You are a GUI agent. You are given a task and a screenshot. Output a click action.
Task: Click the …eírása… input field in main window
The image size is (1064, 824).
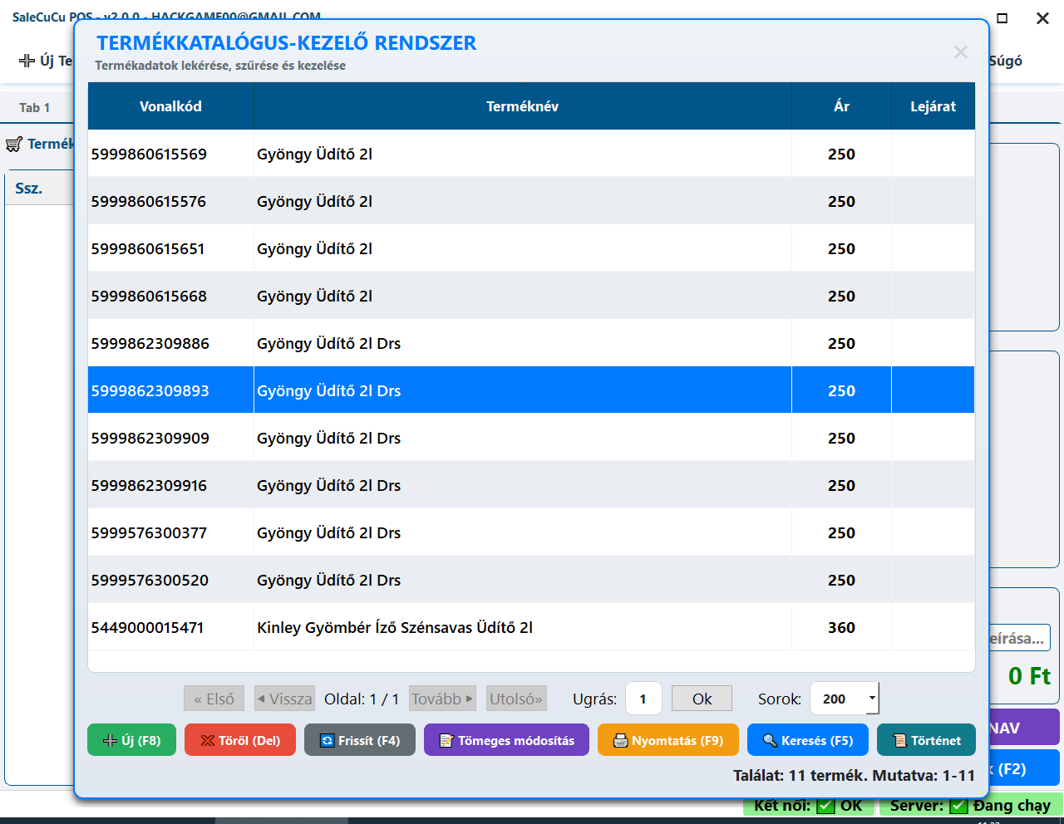point(1019,638)
